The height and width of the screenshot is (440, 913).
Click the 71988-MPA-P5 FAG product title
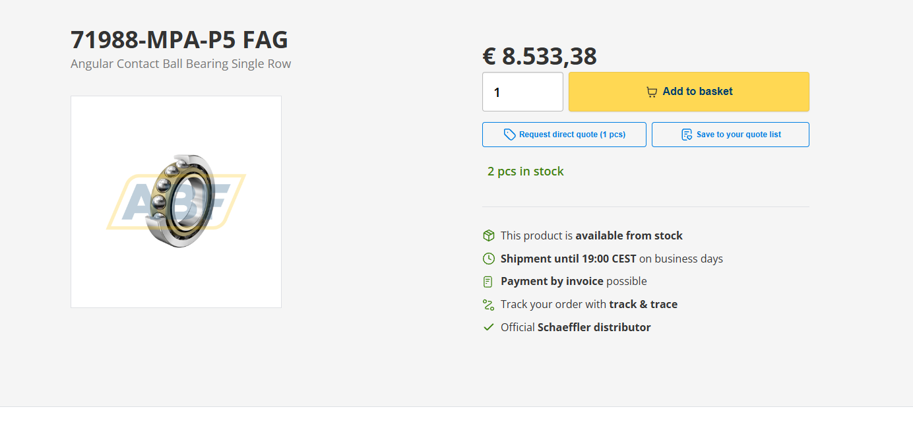(x=179, y=40)
